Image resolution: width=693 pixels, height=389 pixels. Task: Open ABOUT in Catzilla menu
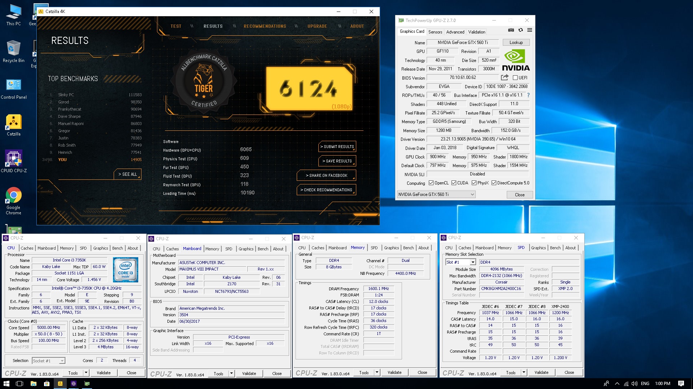coord(357,26)
